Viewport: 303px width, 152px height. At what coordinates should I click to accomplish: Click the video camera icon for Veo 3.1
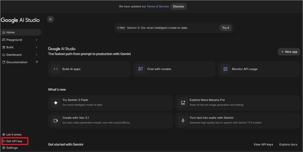[56, 120]
